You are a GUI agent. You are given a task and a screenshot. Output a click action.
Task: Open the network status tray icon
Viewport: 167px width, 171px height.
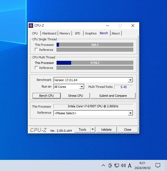[116, 165]
